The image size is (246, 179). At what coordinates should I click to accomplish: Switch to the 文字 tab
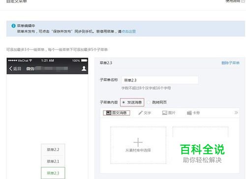(145, 113)
